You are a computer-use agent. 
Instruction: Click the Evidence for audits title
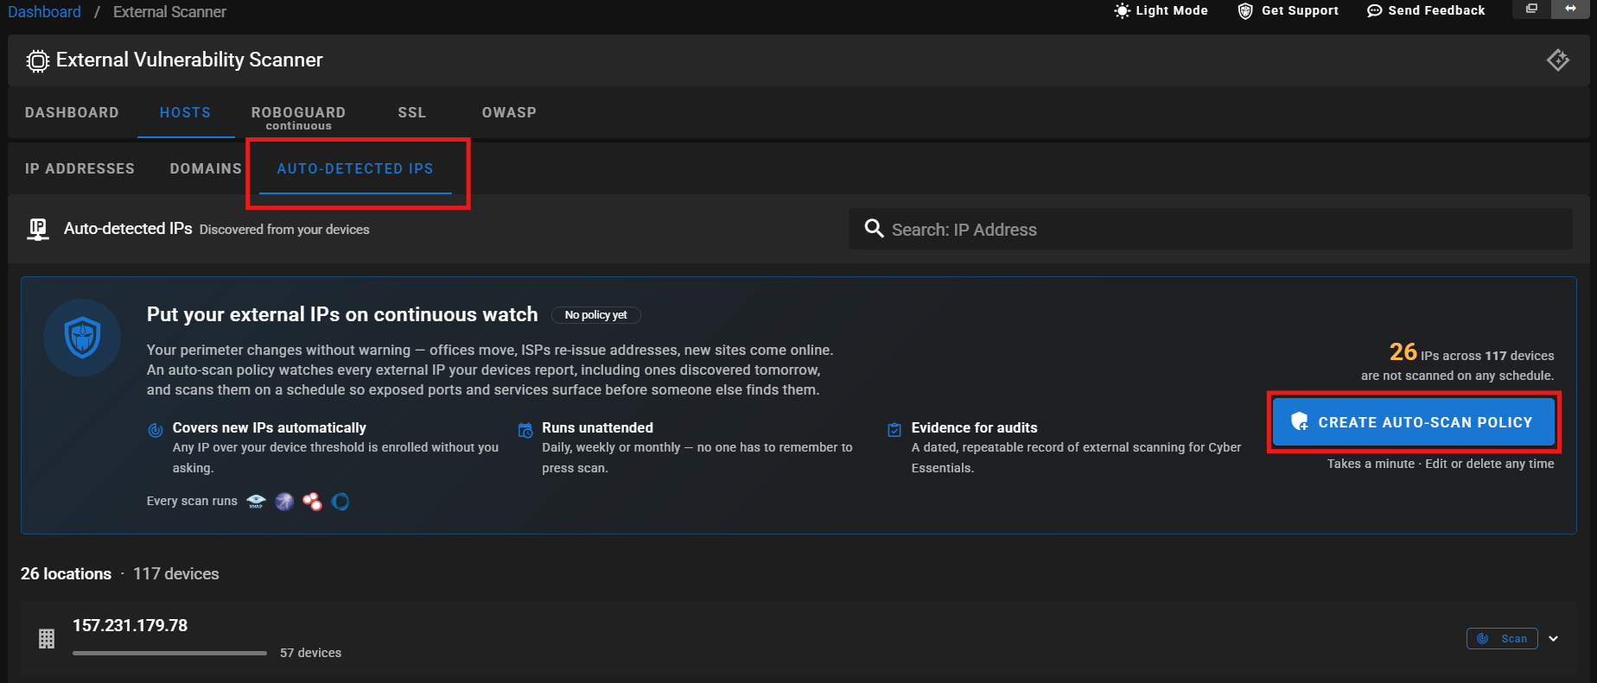pos(974,427)
